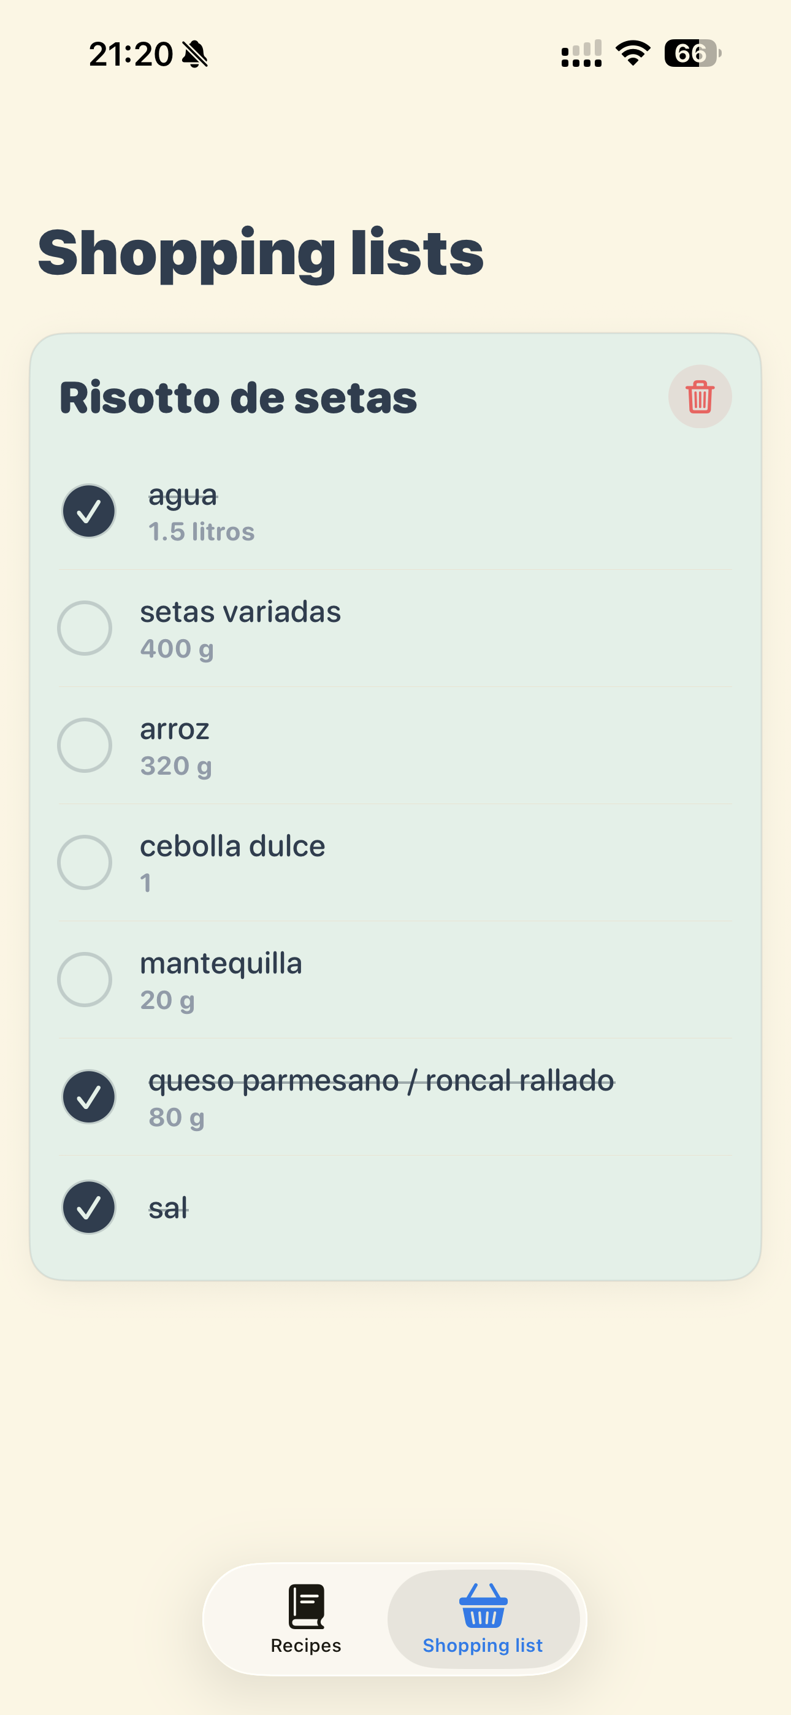Screen dimensions: 791x1715
Task: Select the Shopping list tab
Action: click(x=483, y=1619)
